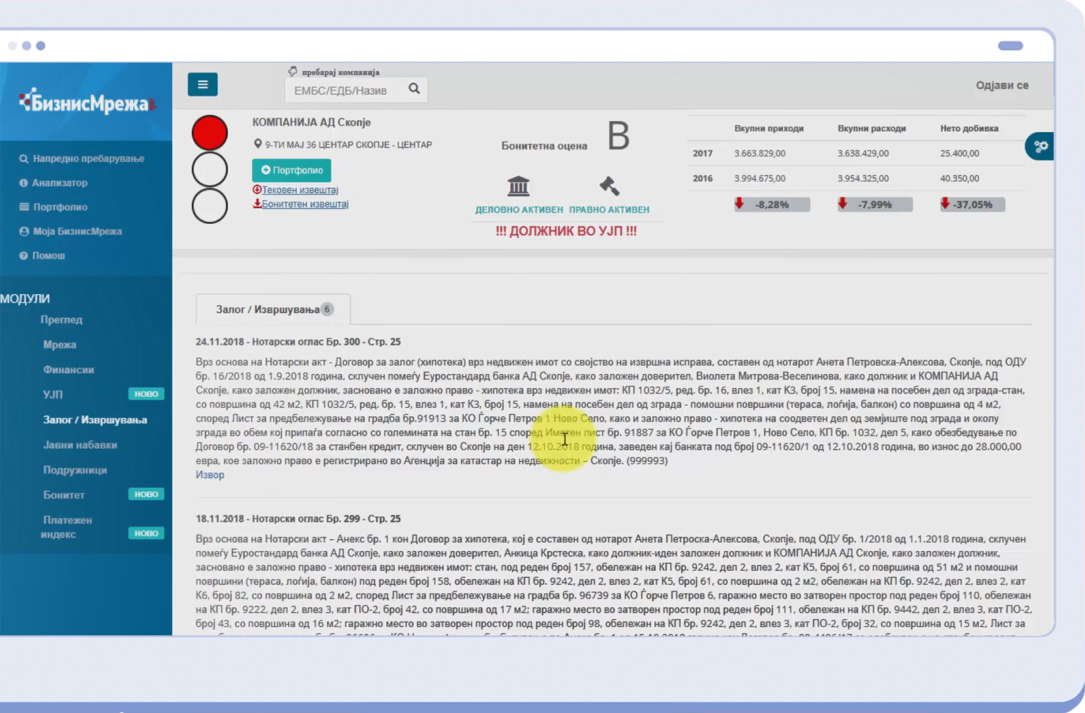Click the window pill button at top right
Viewport: 1085px width, 713px height.
pos(1010,46)
